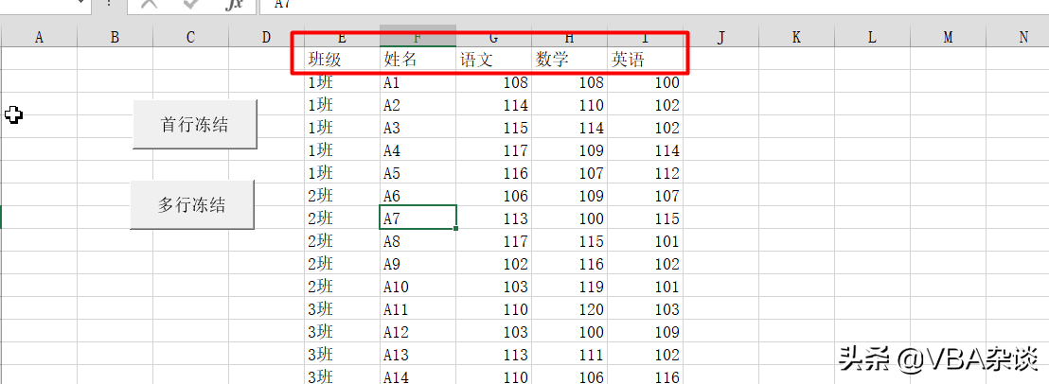Viewport: 1049px width, 384px height.
Task: Select the cell containing A13 name
Action: (x=418, y=355)
